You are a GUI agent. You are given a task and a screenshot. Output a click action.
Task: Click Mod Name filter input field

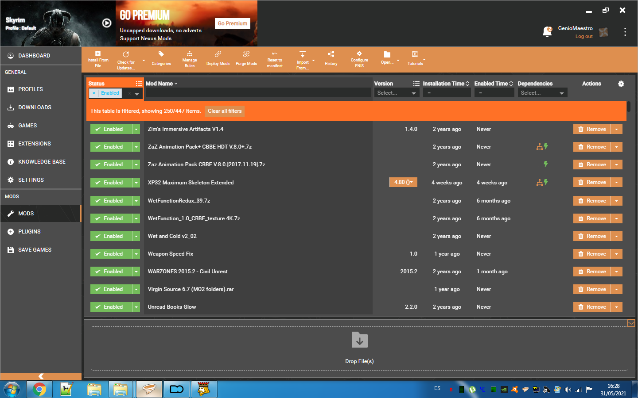coord(258,93)
